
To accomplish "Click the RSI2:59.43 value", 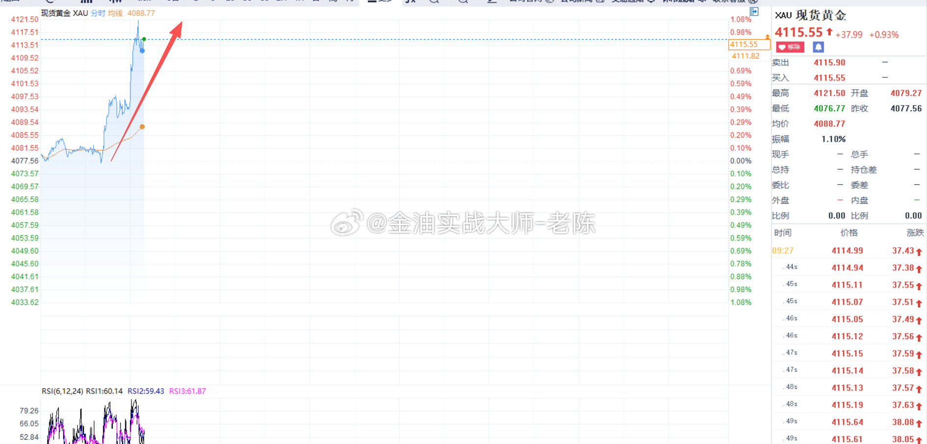I will pyautogui.click(x=146, y=391).
